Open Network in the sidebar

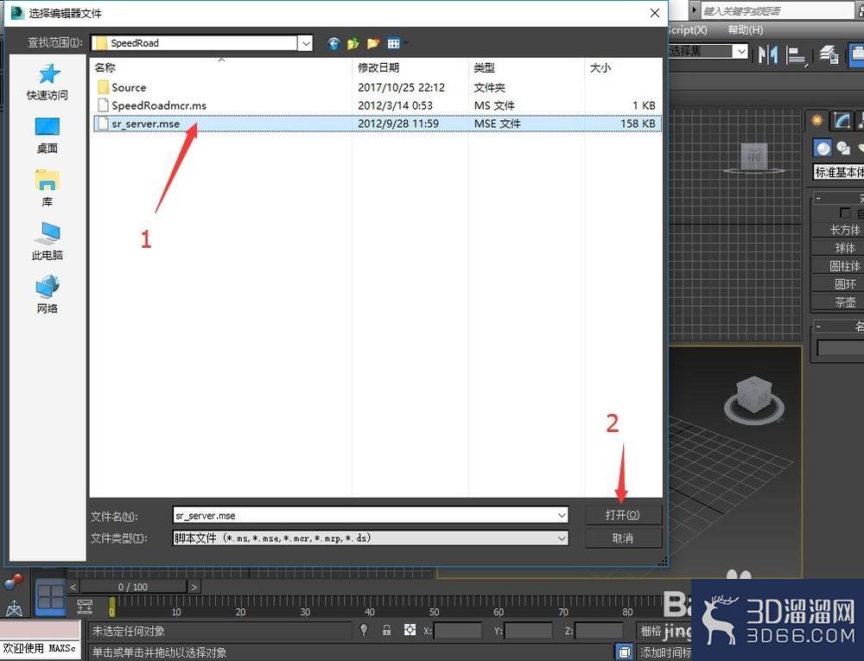[x=48, y=294]
